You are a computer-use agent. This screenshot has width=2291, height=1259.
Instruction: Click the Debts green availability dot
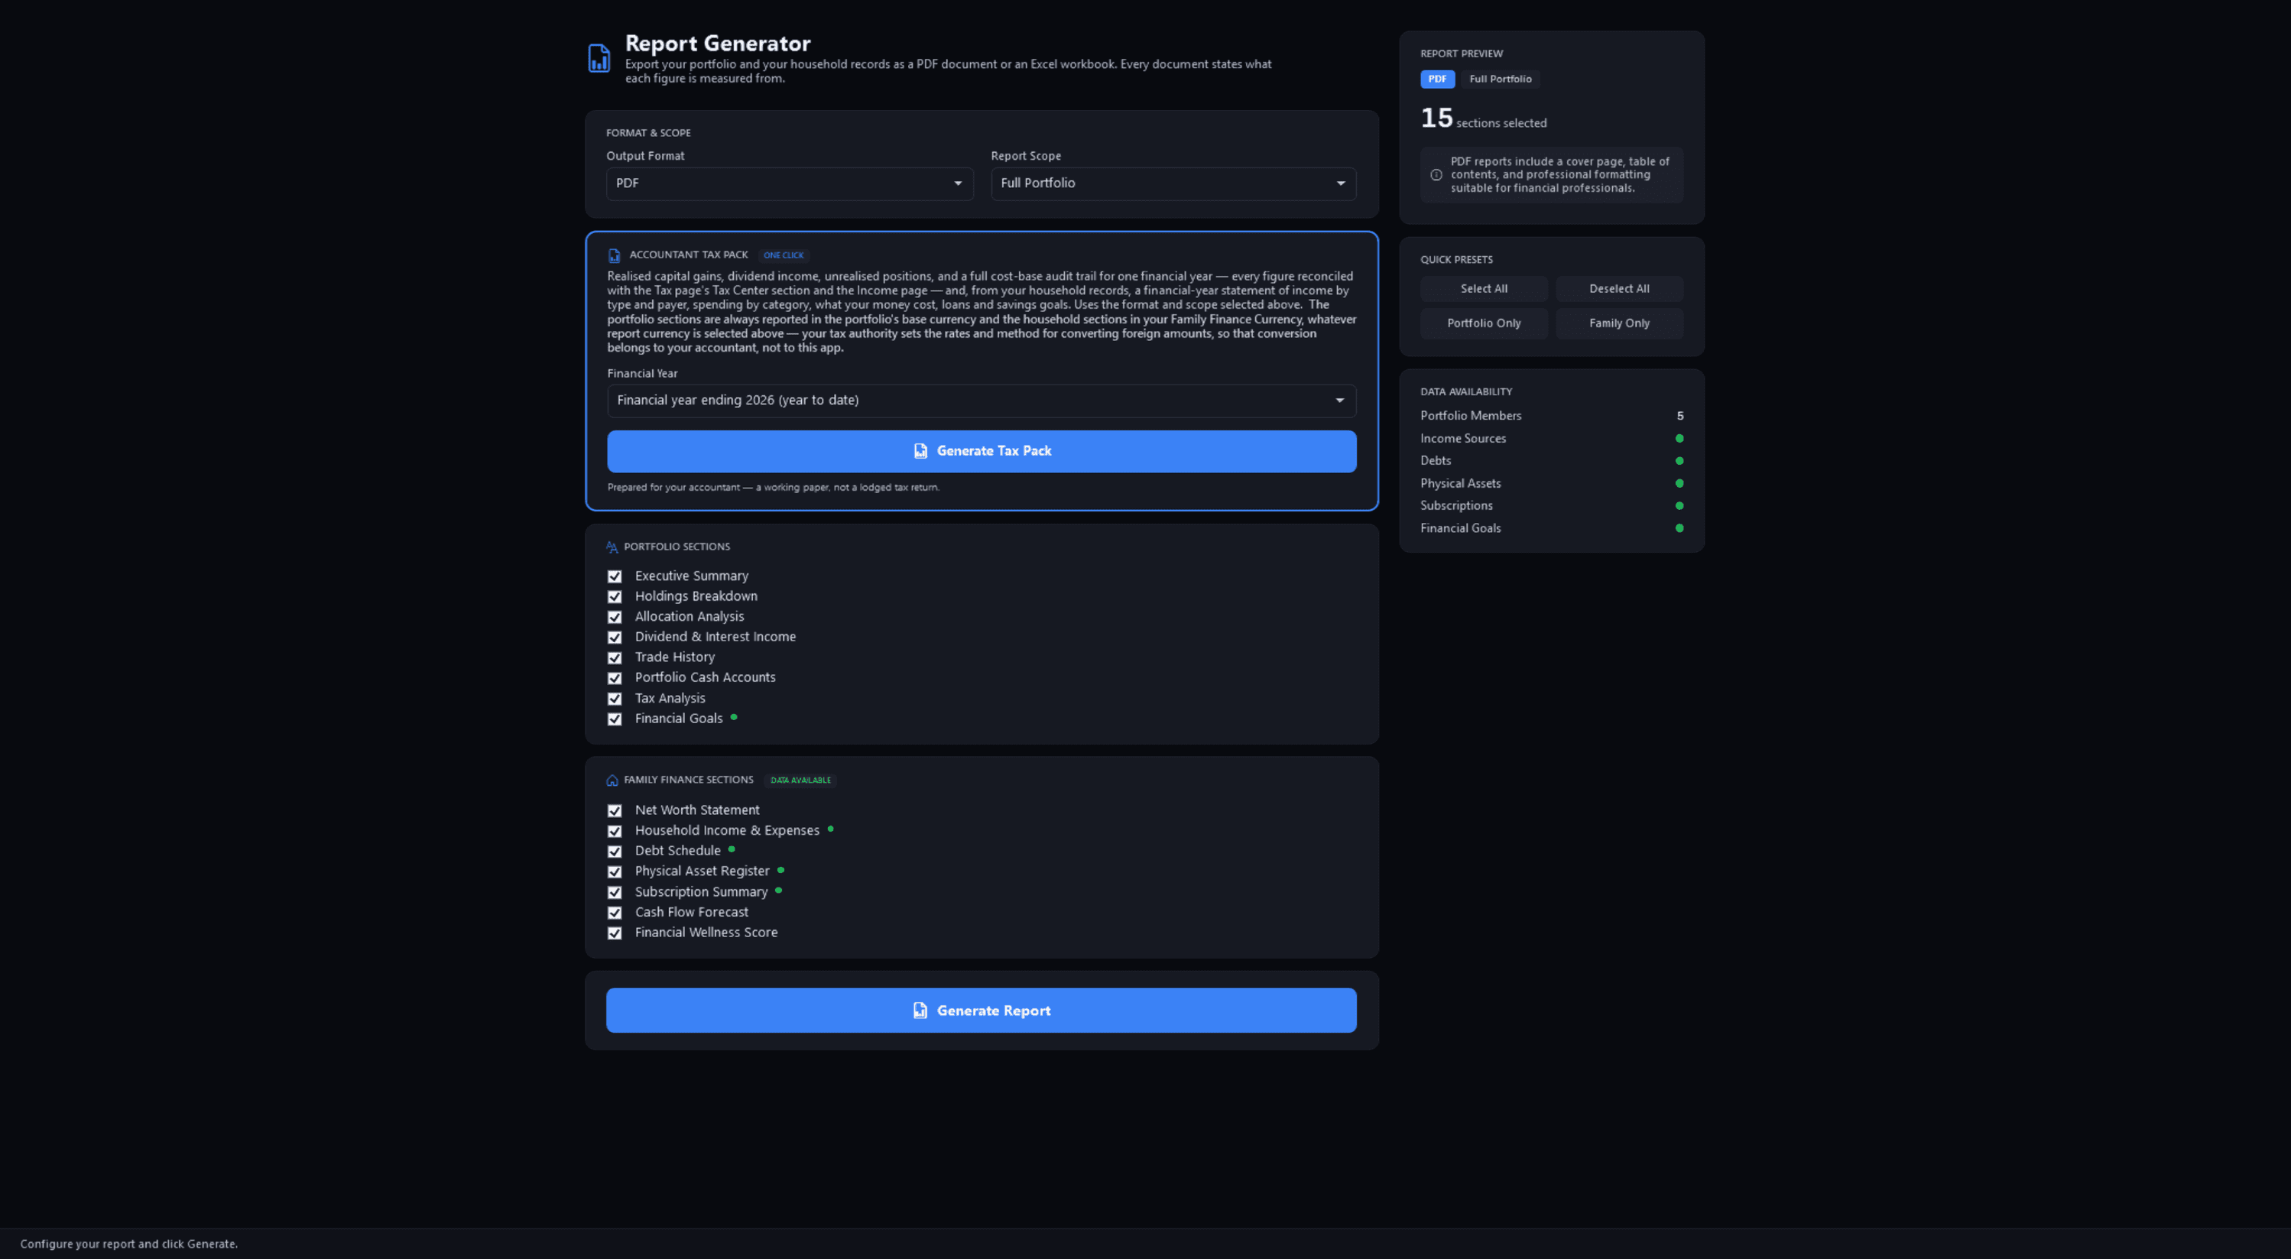coord(1679,461)
